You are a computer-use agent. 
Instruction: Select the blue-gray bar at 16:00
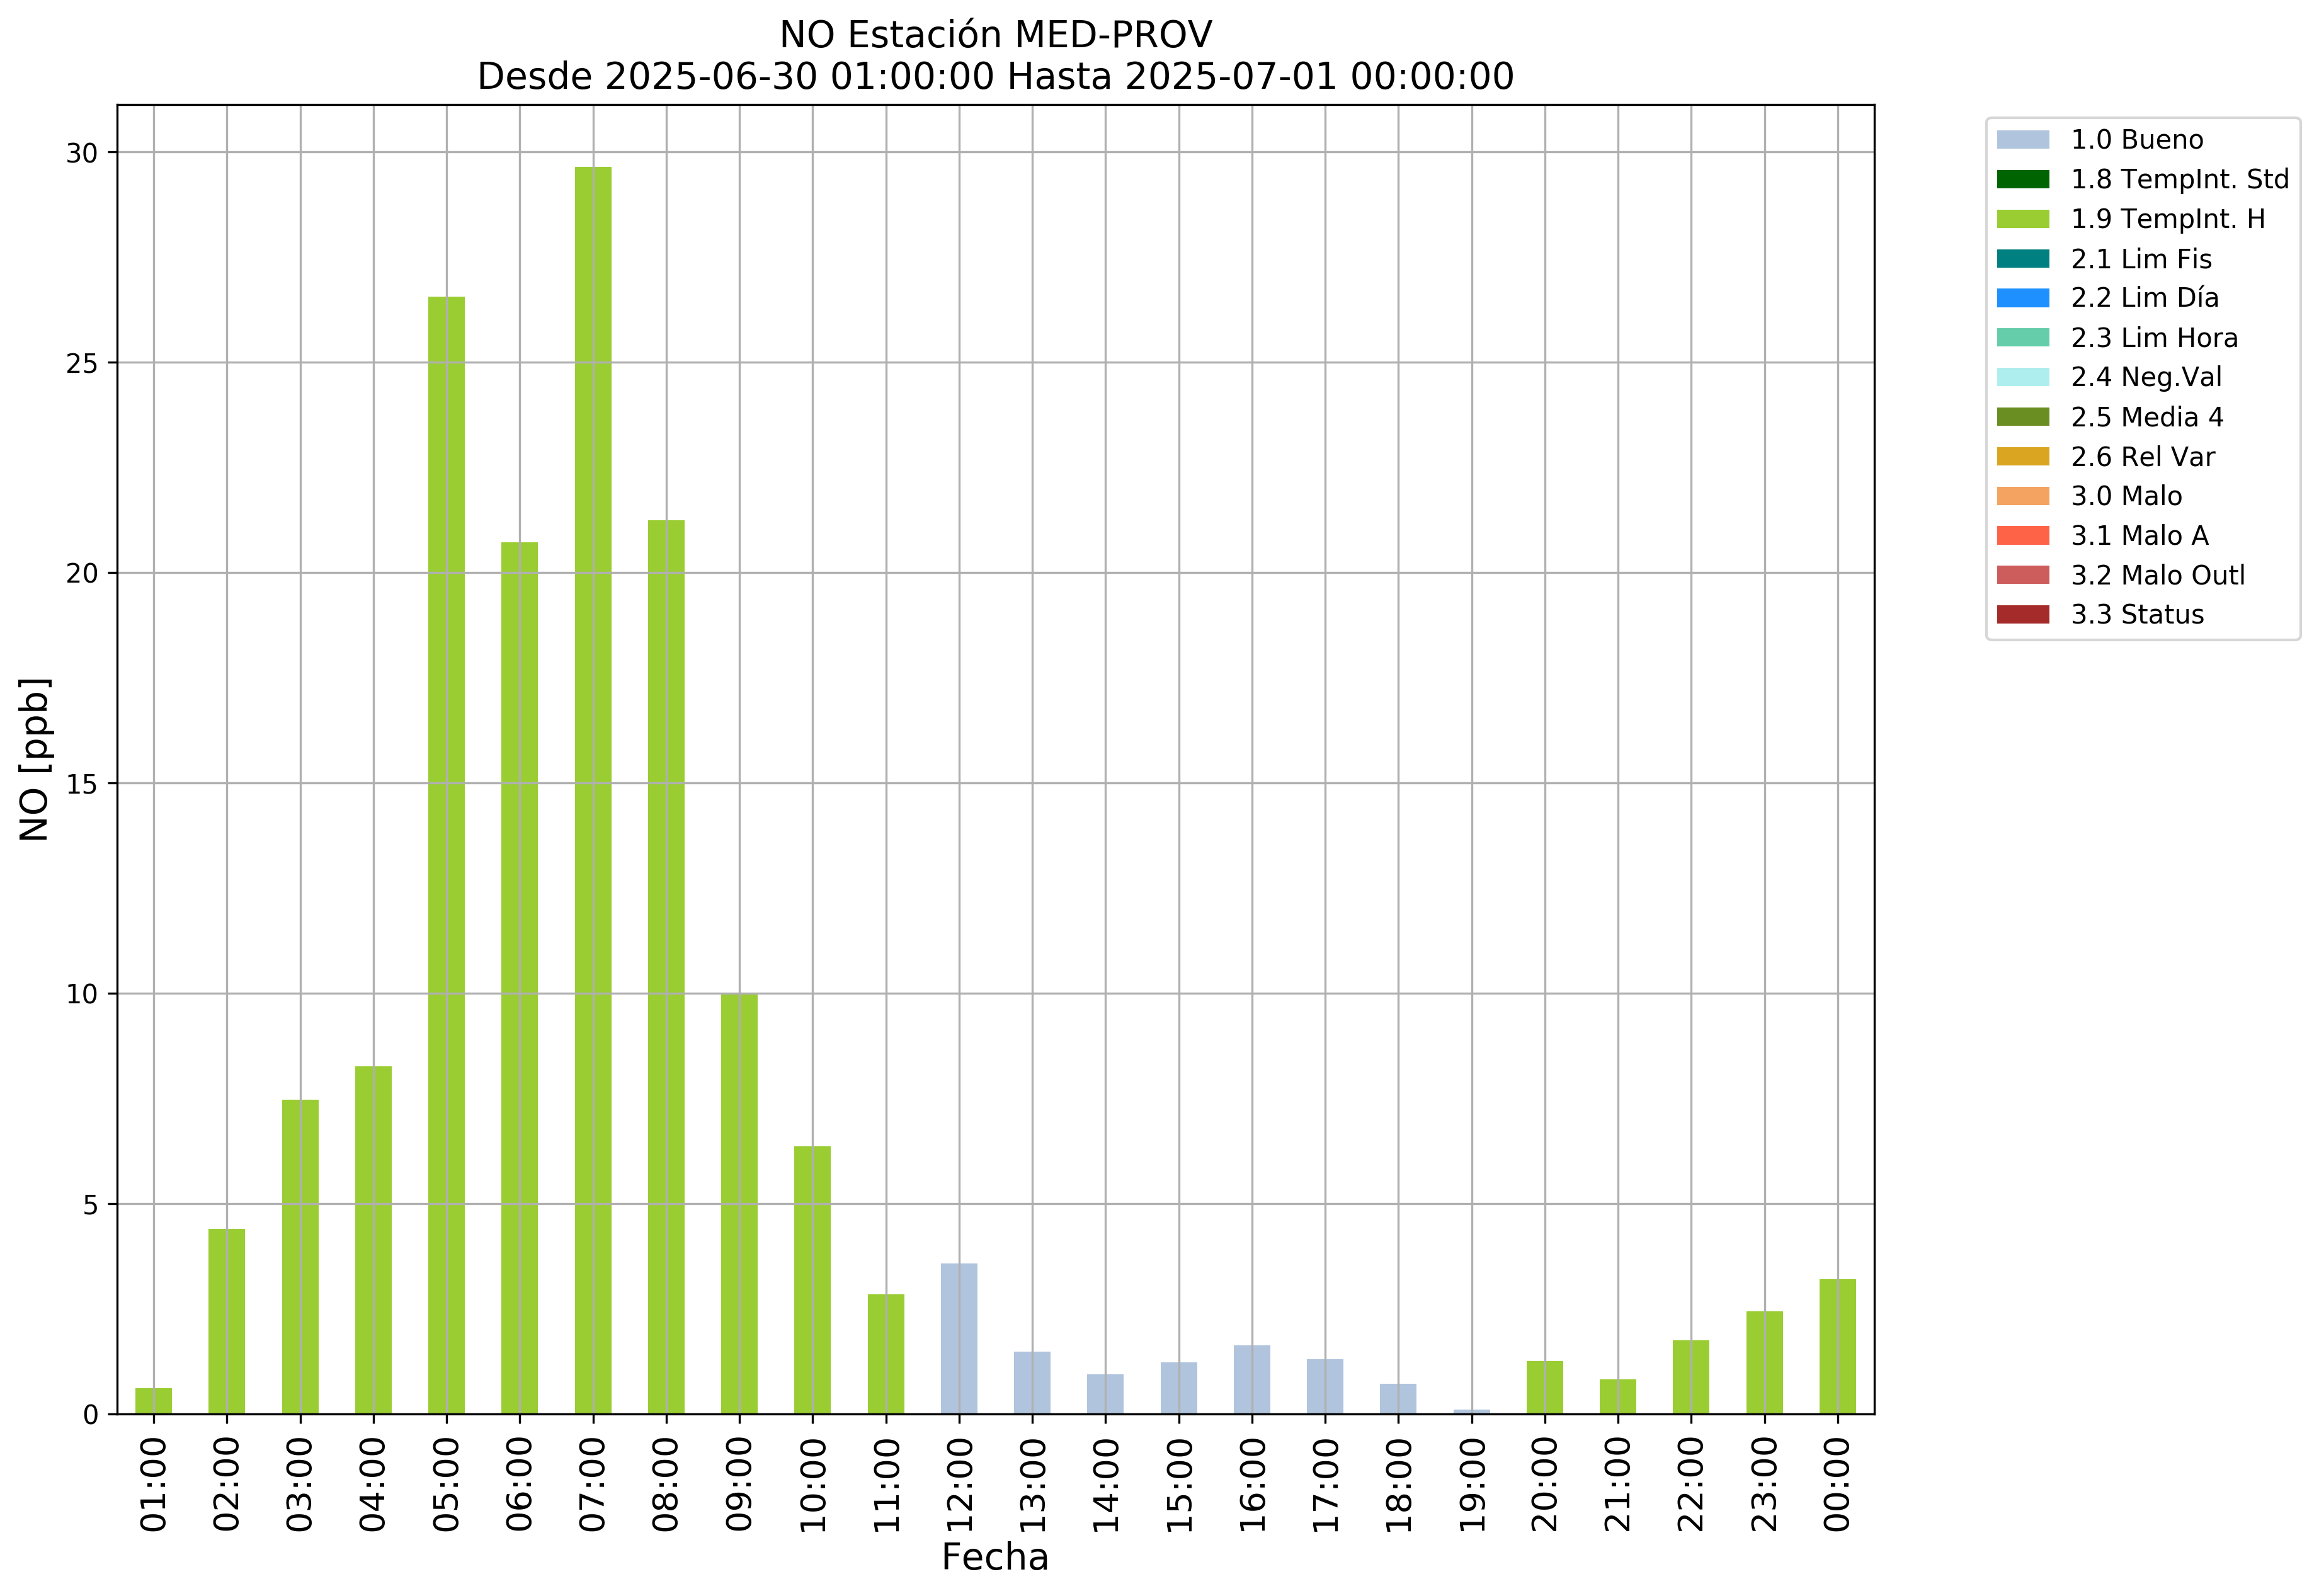point(1252,1380)
